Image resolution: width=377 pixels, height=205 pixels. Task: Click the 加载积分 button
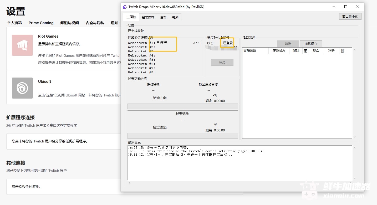coord(311,44)
